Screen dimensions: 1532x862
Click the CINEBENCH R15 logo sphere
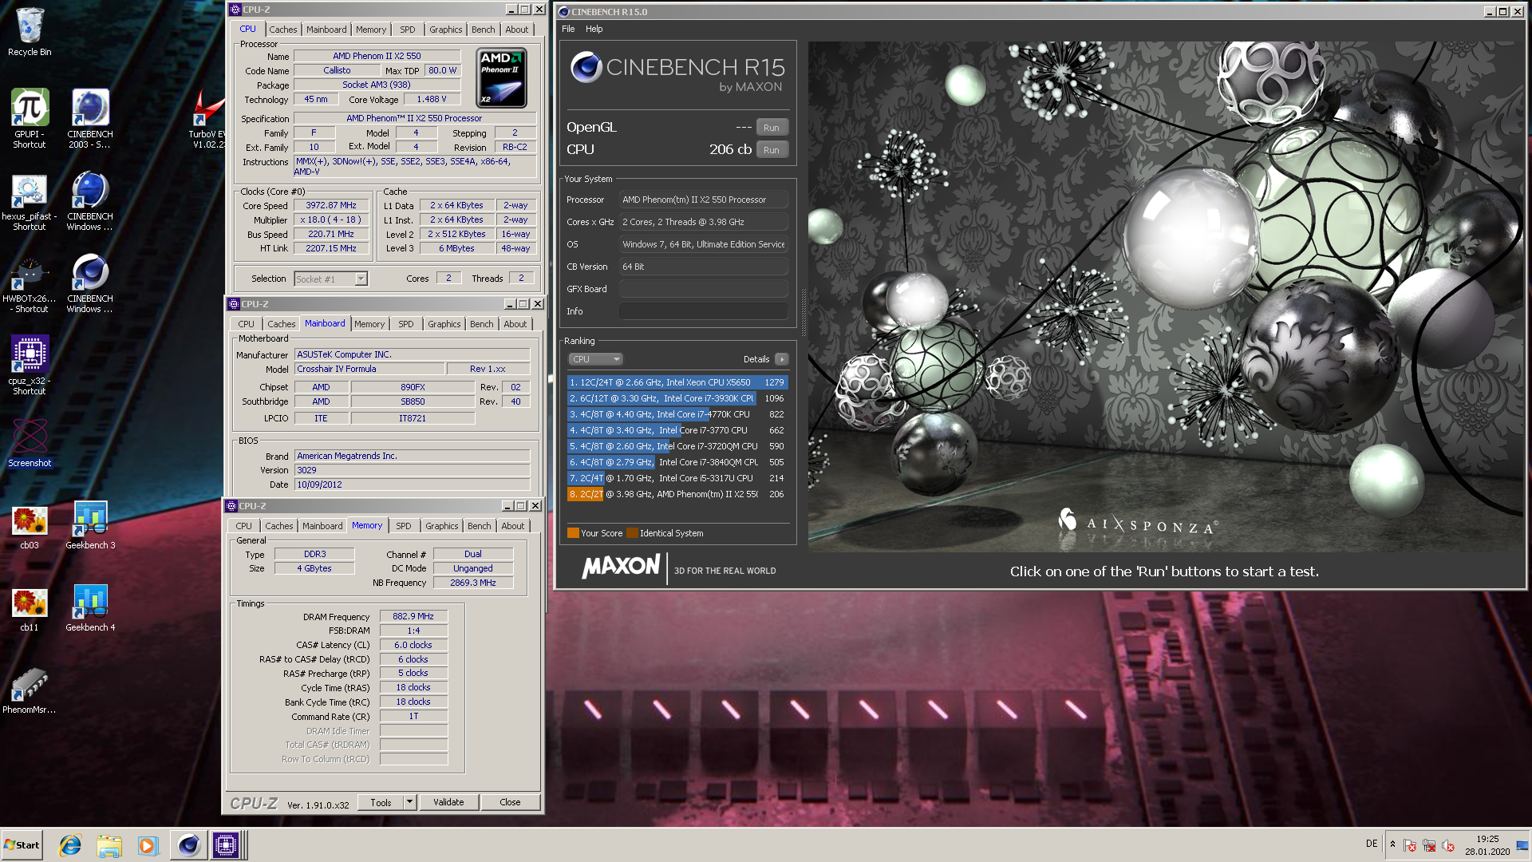(x=586, y=68)
